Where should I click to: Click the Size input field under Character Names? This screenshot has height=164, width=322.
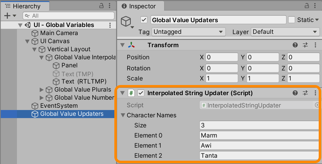(x=259, y=125)
